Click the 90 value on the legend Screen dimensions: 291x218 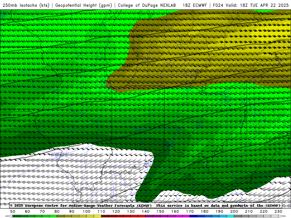click(72, 211)
